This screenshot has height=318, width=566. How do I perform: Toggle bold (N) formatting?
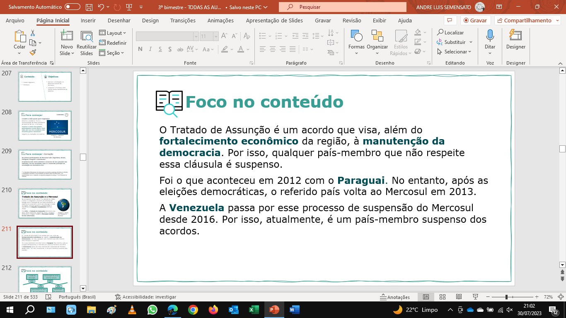coord(140,49)
